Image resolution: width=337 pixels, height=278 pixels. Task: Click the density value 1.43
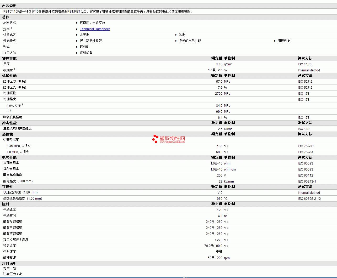tap(219, 64)
